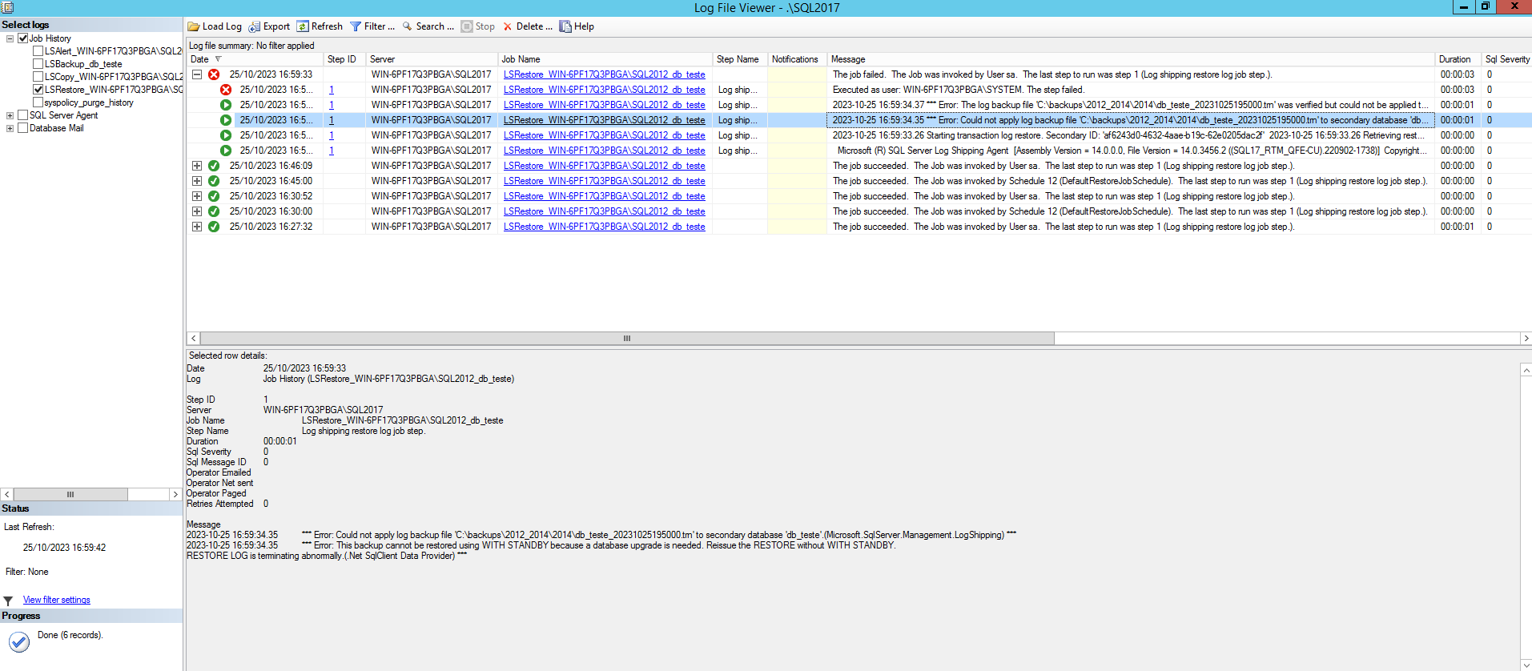Check the LSAlert_WIN-6PF17Q3PBGA log checkbox
Image resolution: width=1532 pixels, height=671 pixels.
[x=38, y=51]
